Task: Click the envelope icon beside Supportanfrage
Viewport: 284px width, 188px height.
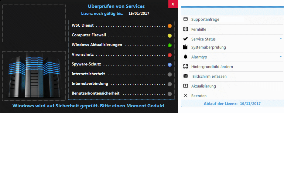Action: 186,19
